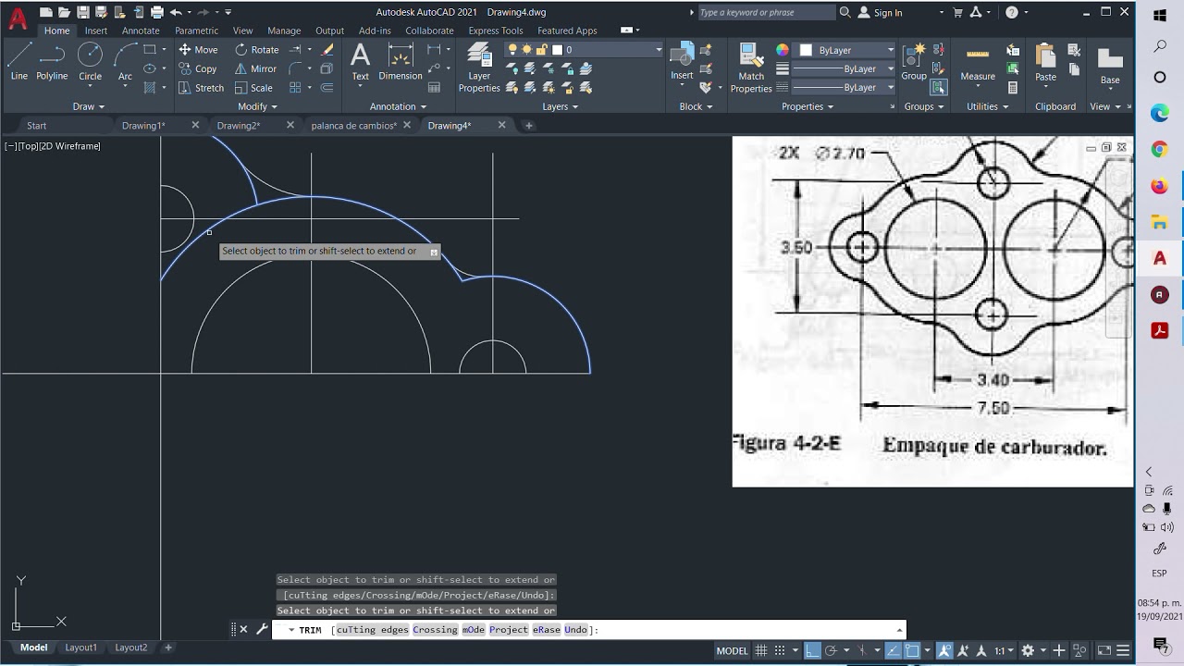The height and width of the screenshot is (666, 1184).
Task: Toggle polar tracking in status bar
Action: [831, 650]
